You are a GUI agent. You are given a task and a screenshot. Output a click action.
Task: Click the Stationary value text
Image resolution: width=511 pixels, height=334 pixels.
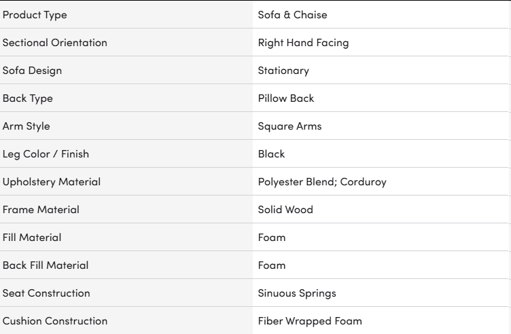(283, 71)
